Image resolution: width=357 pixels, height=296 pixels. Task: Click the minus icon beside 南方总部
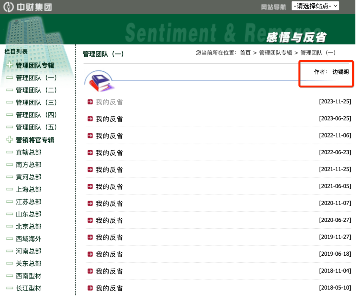[10, 164]
